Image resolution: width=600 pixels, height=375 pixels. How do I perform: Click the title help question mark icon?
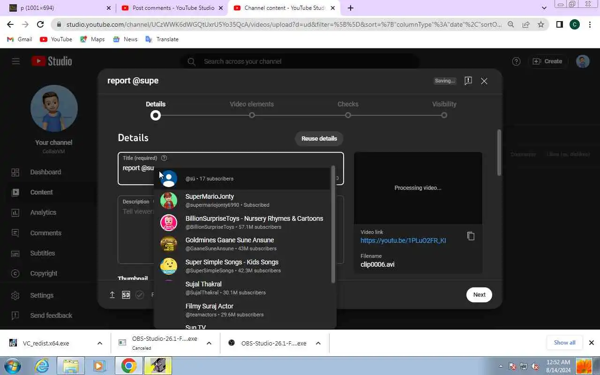(x=164, y=158)
